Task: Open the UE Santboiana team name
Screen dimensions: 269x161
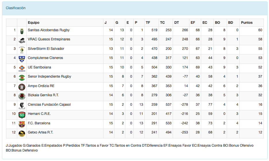Action: [39, 67]
